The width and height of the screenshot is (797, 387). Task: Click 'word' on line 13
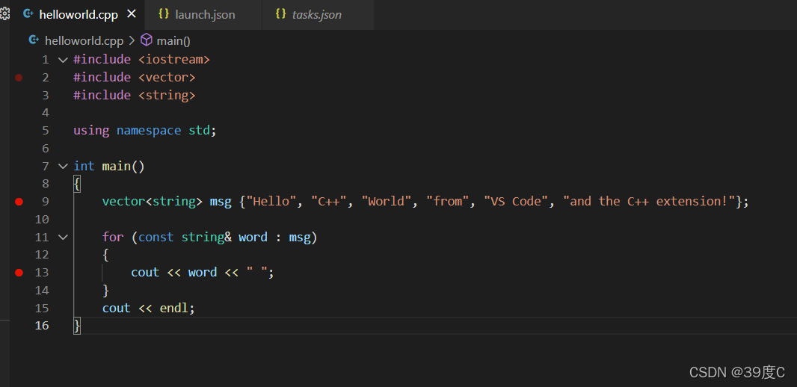(203, 272)
